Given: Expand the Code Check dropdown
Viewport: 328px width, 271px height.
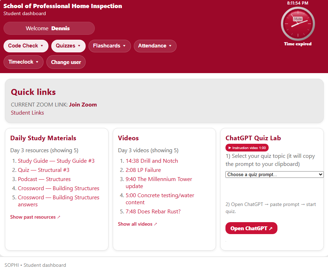Looking at the screenshot, I should [26, 46].
